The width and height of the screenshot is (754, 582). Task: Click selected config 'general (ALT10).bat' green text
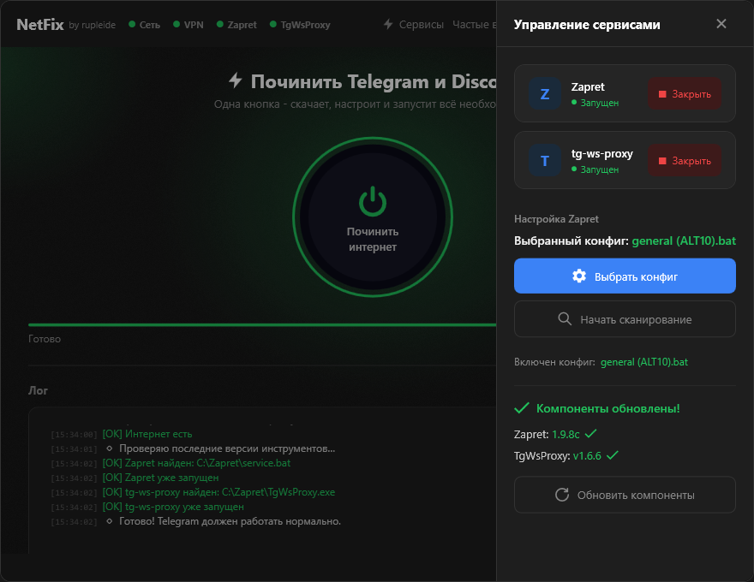(684, 241)
